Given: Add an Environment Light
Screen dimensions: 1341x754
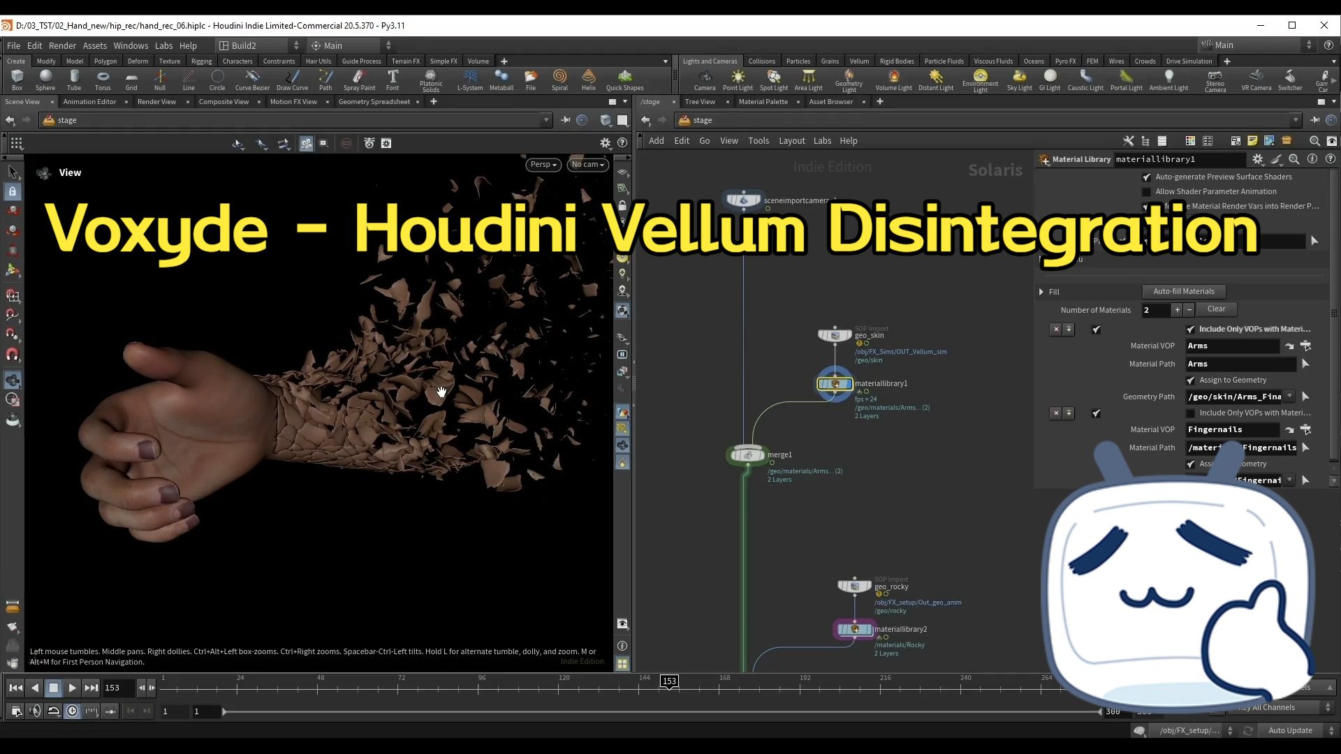Looking at the screenshot, I should pos(981,81).
